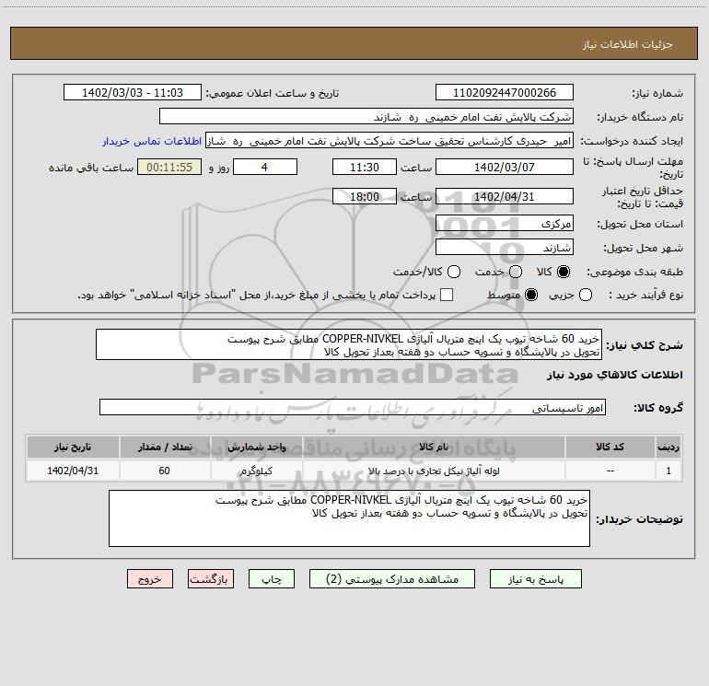Open the اطلاعات تماس خریدار link
709x686 pixels.
[x=152, y=141]
